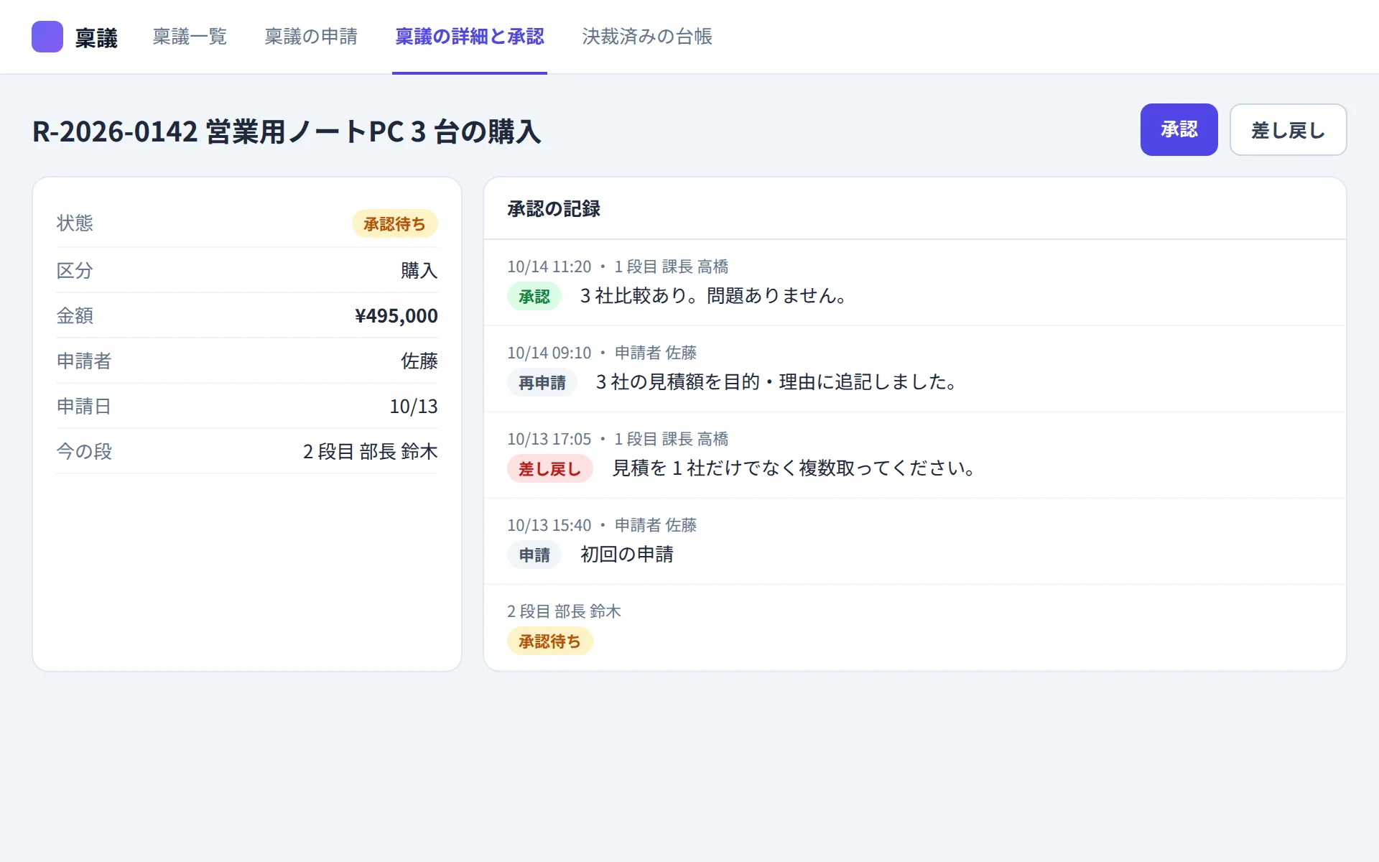The height and width of the screenshot is (862, 1379).
Task: Click the applicant name 佐藤 in 申請者 row
Action: pos(419,361)
